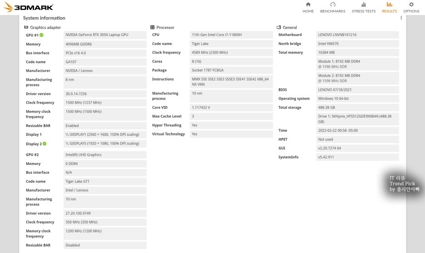This screenshot has width=425, height=253.
Task: Open the System information kebab menu
Action: point(401,18)
